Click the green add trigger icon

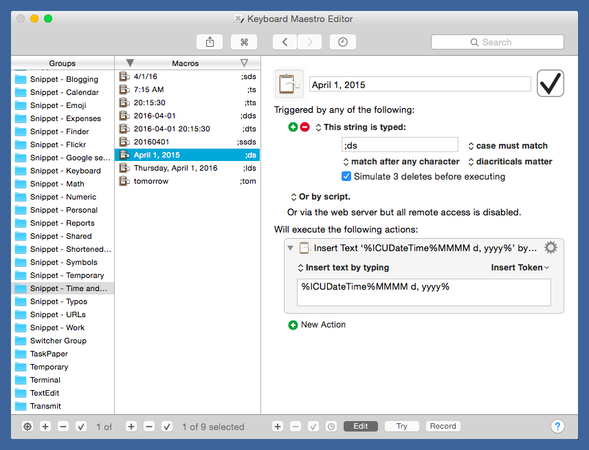pyautogui.click(x=293, y=127)
